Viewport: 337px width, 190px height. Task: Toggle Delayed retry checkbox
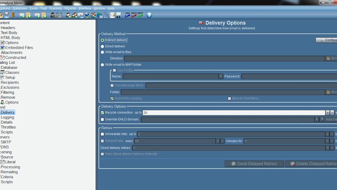coord(102,141)
